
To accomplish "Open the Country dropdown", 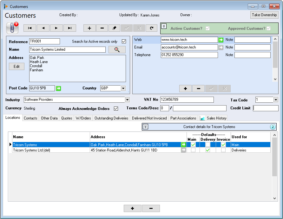I will point(123,88).
